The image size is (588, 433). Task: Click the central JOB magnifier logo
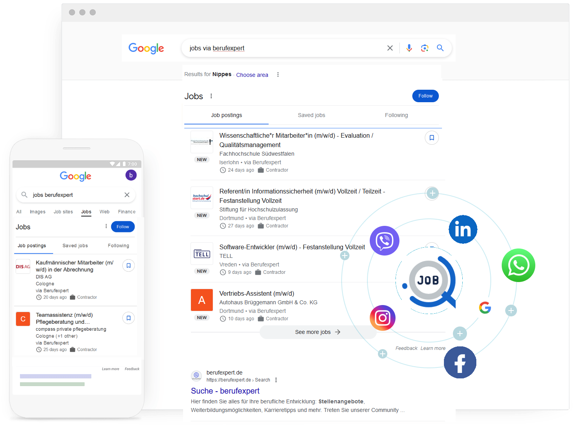pyautogui.click(x=429, y=280)
